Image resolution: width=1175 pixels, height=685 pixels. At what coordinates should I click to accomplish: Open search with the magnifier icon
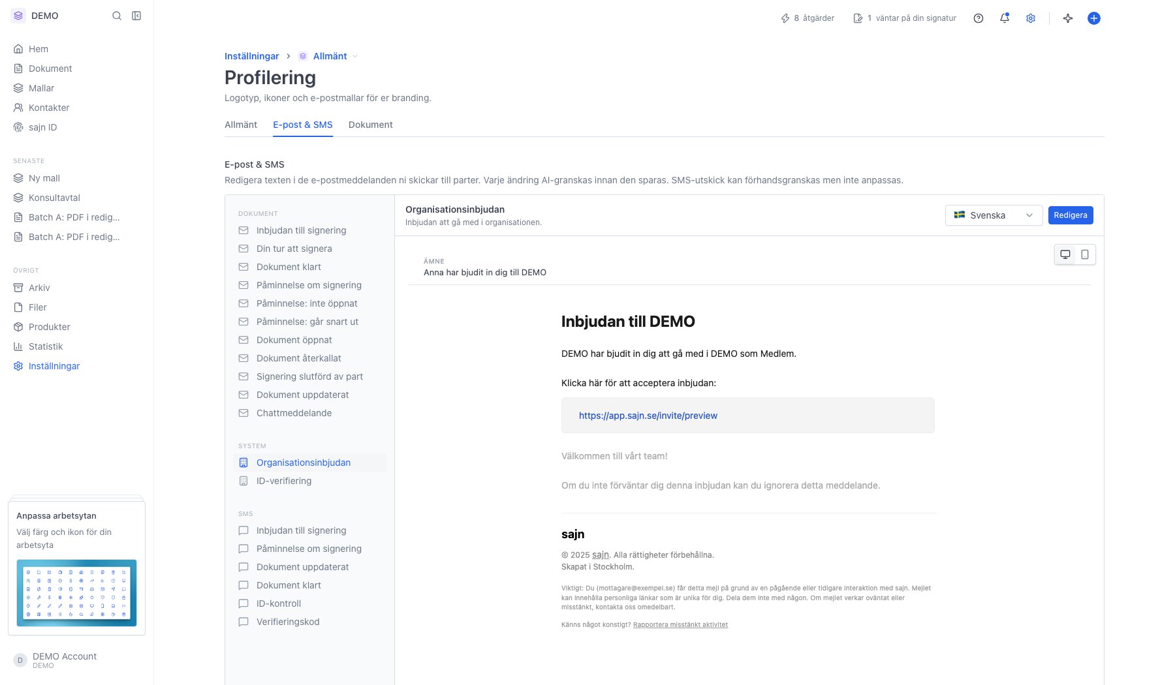point(117,16)
